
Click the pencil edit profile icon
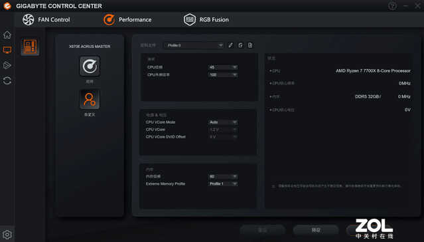(x=230, y=45)
